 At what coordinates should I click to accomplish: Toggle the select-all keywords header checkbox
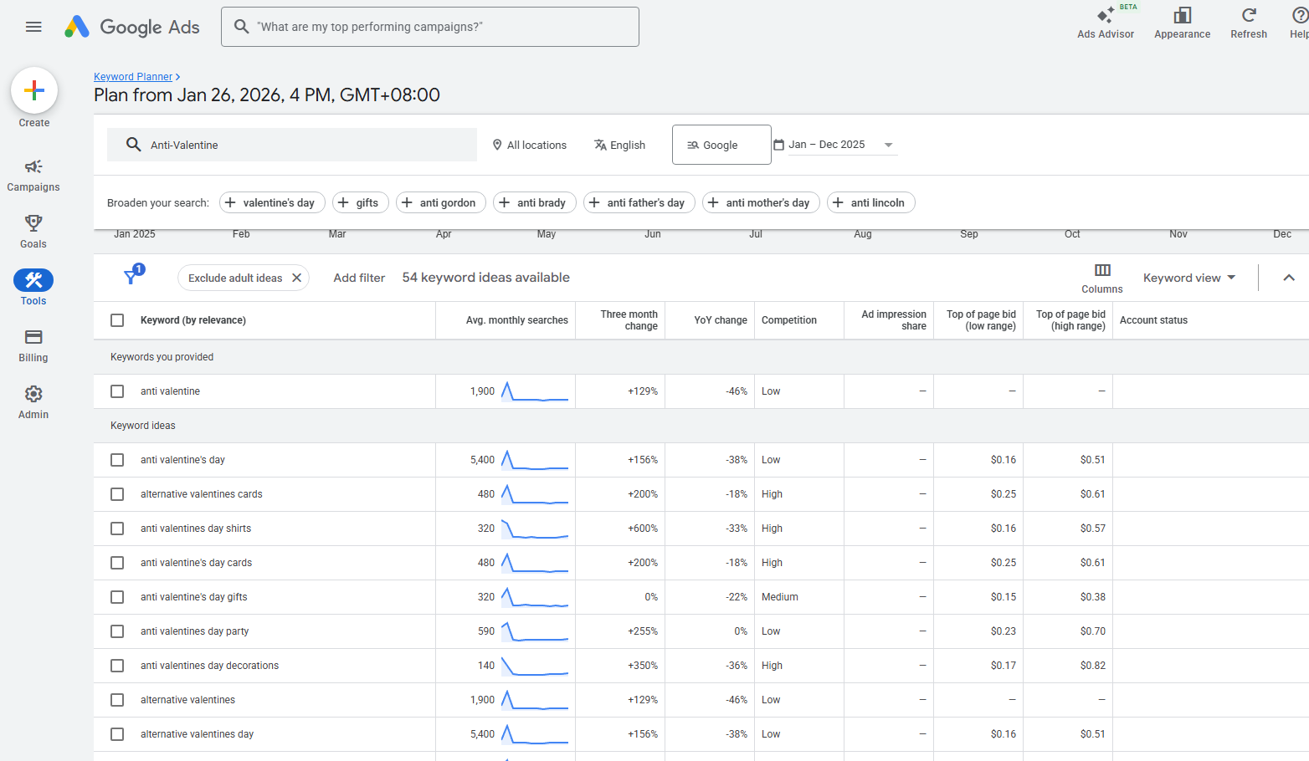coord(117,320)
